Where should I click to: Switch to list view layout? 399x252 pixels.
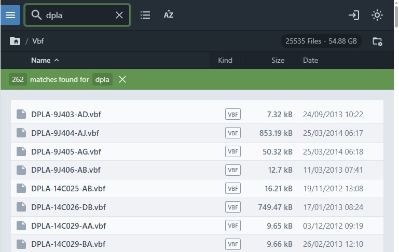click(x=145, y=15)
